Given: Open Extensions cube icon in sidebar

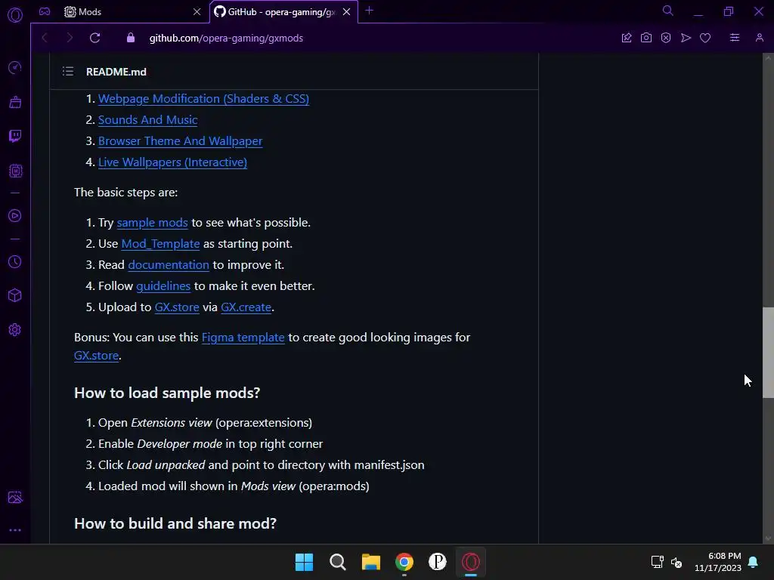Looking at the screenshot, I should [x=15, y=295].
